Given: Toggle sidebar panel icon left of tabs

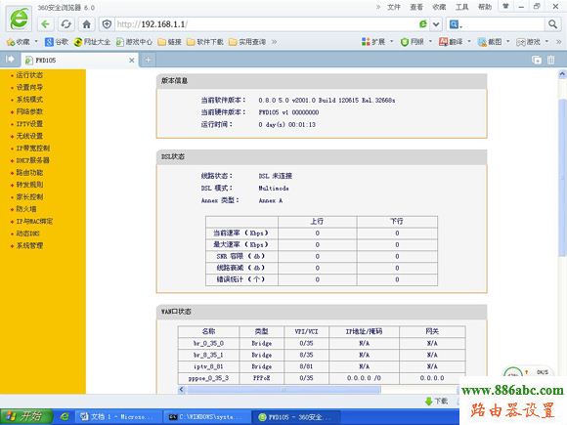Looking at the screenshot, I should 10,59.
